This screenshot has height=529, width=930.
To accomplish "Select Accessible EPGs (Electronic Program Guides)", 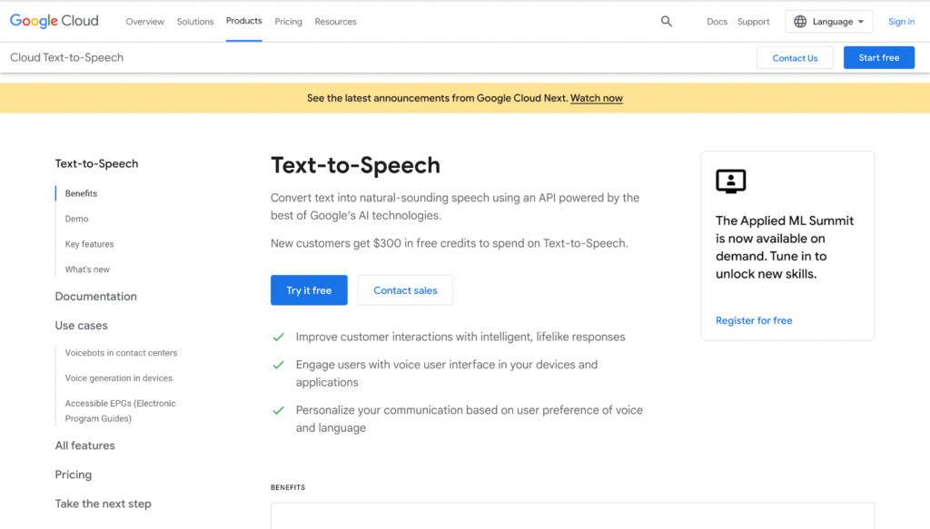I will (x=121, y=410).
